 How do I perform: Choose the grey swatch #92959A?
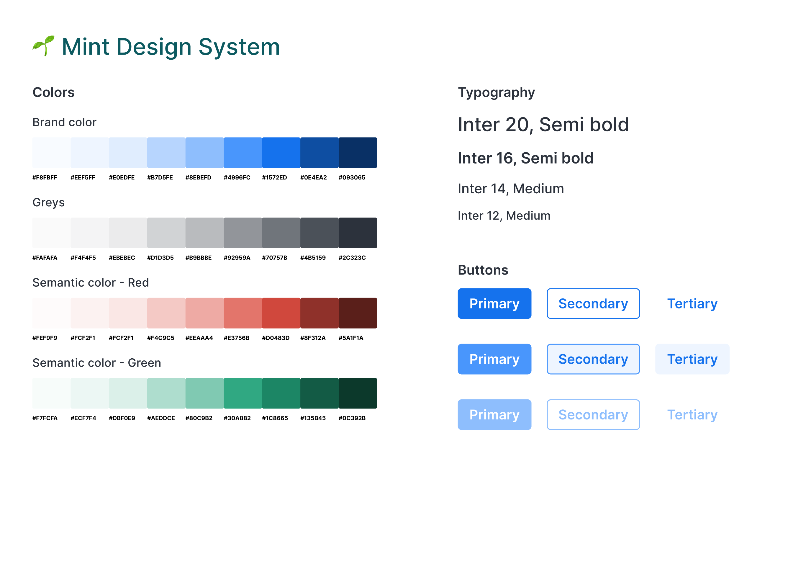[x=243, y=233]
